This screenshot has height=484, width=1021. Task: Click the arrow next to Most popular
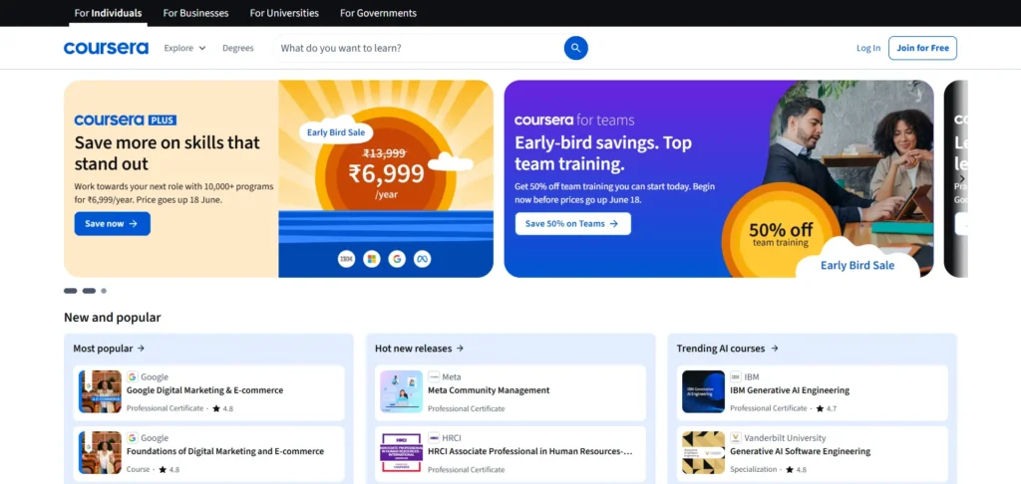click(x=142, y=349)
